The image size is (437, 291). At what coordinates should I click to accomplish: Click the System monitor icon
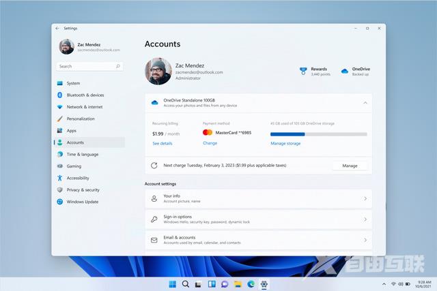(59, 83)
